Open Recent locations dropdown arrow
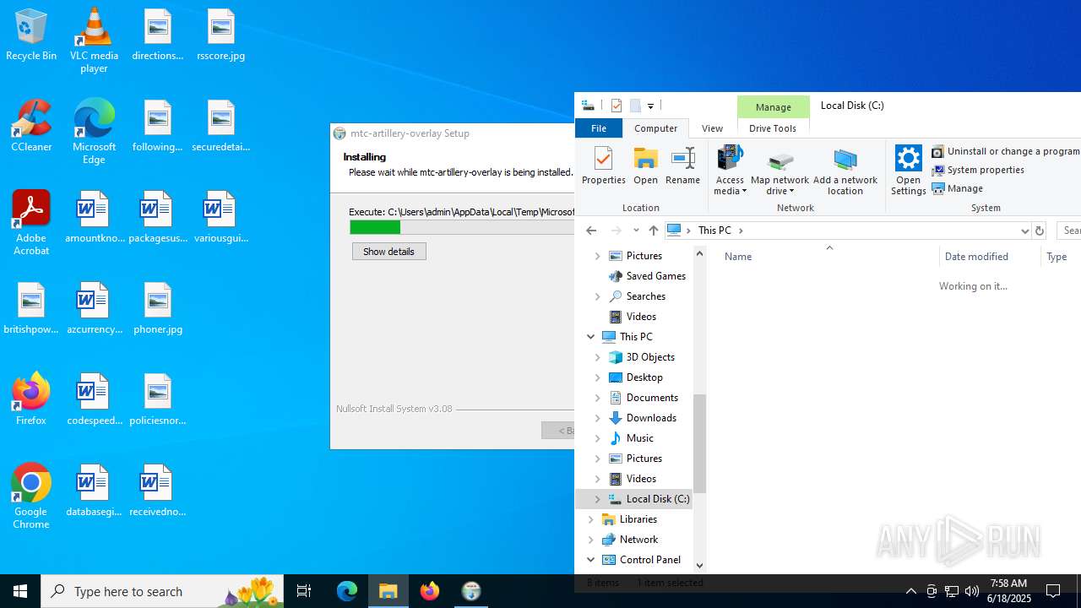The width and height of the screenshot is (1081, 608). point(636,231)
